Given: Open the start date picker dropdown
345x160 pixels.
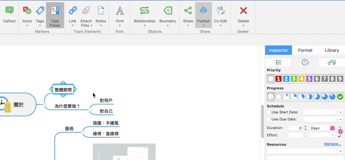Looking at the screenshot, I should point(341,112).
